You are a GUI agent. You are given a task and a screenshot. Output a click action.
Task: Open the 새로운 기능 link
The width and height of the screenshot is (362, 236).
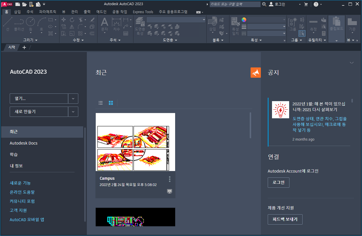[20, 183]
